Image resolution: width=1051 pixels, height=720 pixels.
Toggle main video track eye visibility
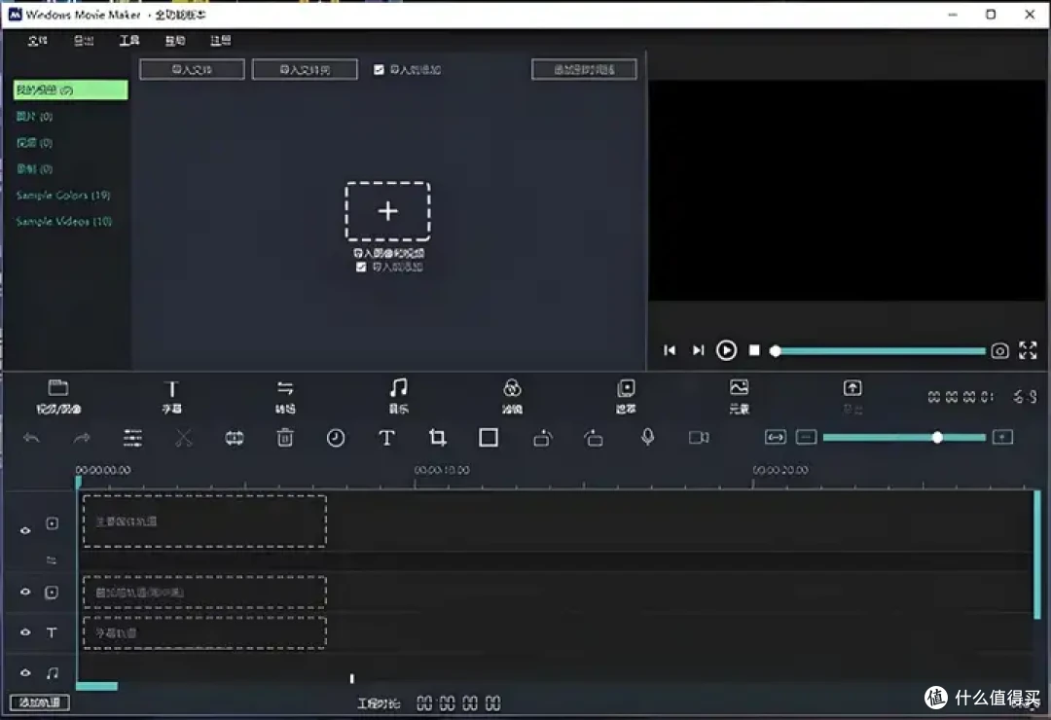pyautogui.click(x=25, y=530)
